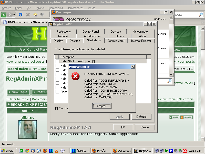The image size is (205, 154).
Task: Open the View unanswered posts link
Action: 25,62
